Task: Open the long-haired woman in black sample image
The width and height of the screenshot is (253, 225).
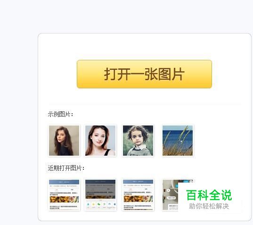Action: point(64,141)
